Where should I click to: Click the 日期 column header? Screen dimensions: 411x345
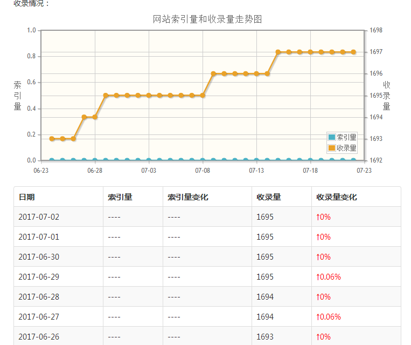pyautogui.click(x=27, y=197)
